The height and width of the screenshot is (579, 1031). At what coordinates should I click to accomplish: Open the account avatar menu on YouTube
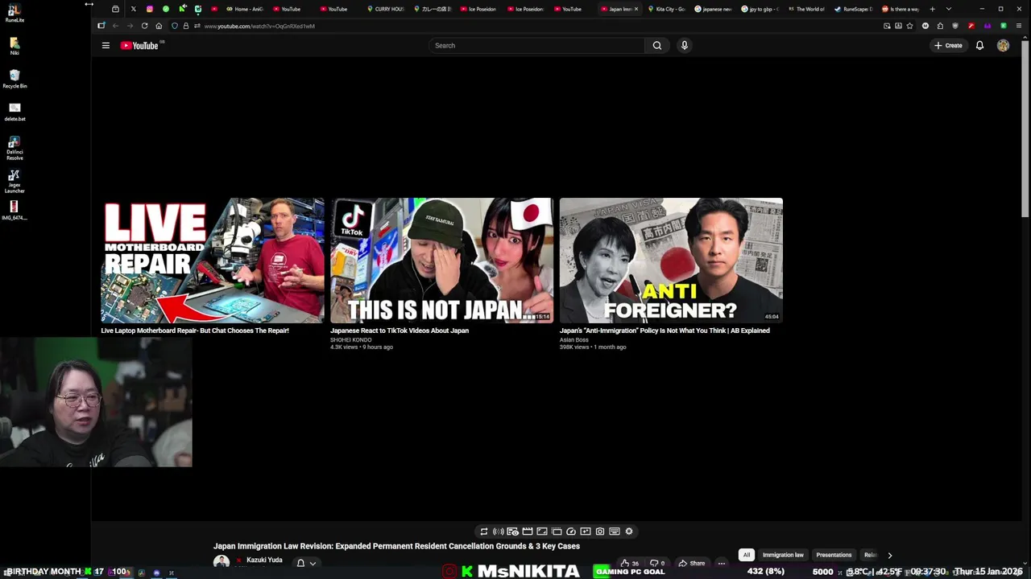[1003, 46]
